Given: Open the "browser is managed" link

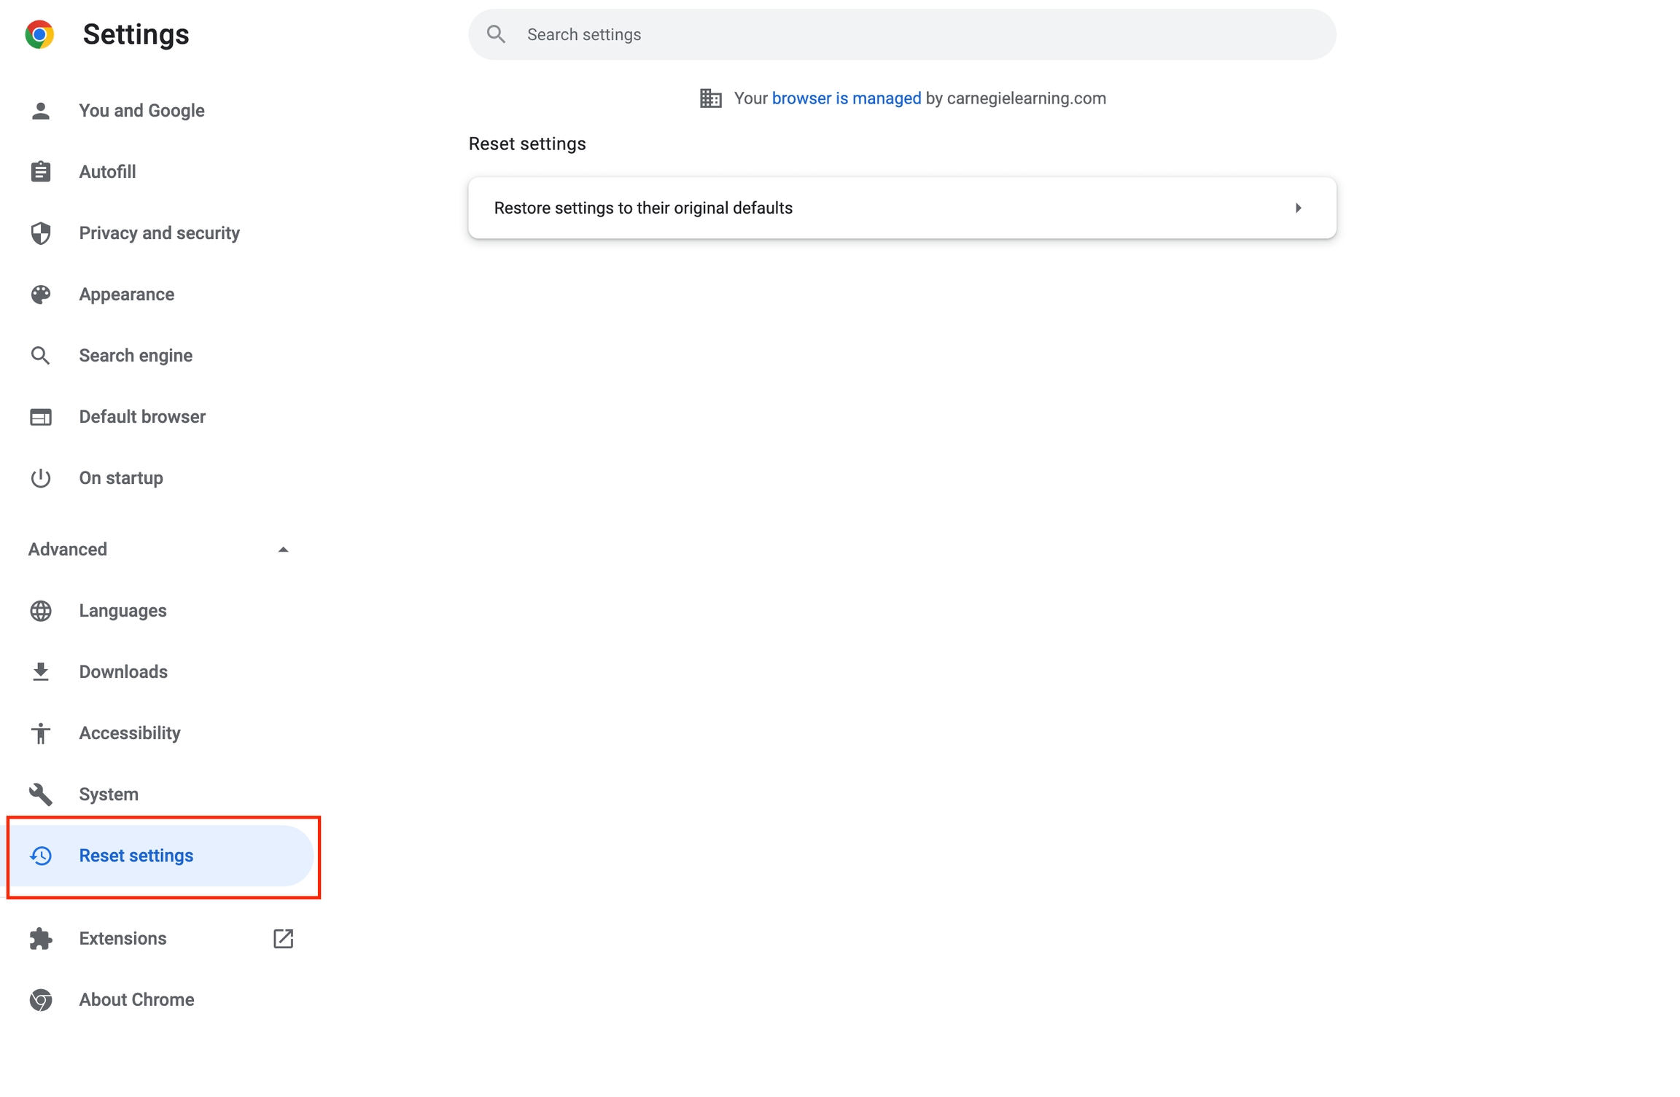Looking at the screenshot, I should [x=846, y=98].
